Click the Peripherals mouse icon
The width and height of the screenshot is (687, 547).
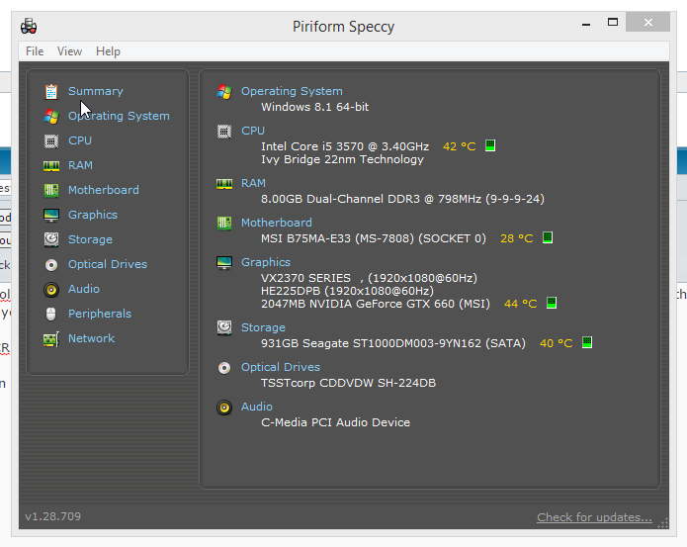click(x=51, y=314)
